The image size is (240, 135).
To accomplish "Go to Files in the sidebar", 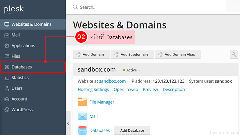I will point(16,56).
